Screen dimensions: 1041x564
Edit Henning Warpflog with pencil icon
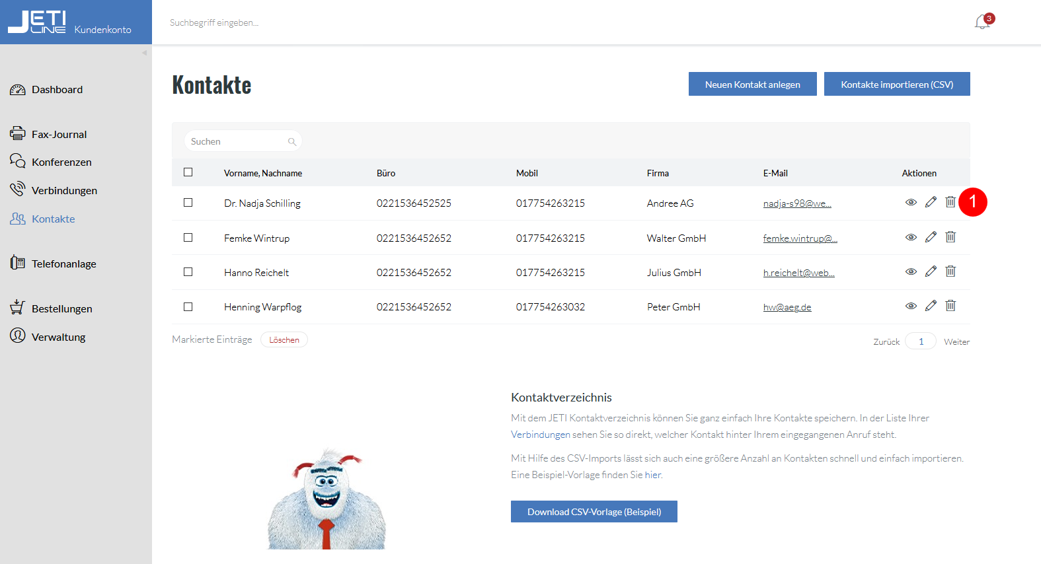click(931, 305)
